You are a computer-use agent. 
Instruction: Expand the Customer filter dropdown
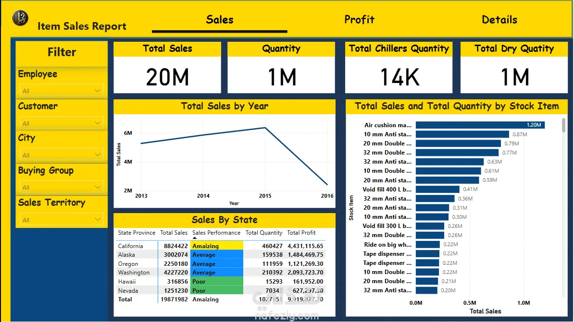point(61,123)
